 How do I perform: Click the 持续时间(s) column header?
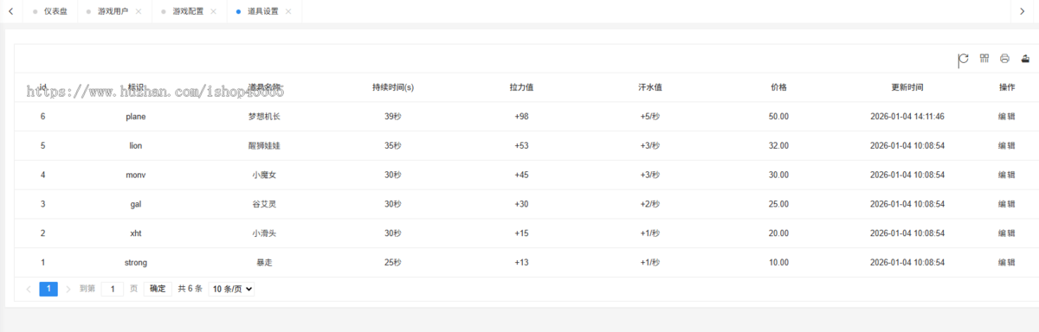[x=393, y=87]
